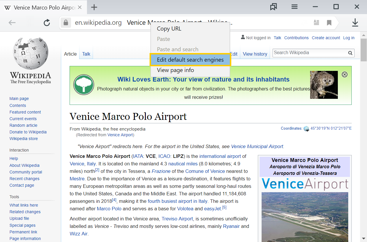This screenshot has height=242, width=367.
Task: Open the View history tab
Action: [255, 54]
